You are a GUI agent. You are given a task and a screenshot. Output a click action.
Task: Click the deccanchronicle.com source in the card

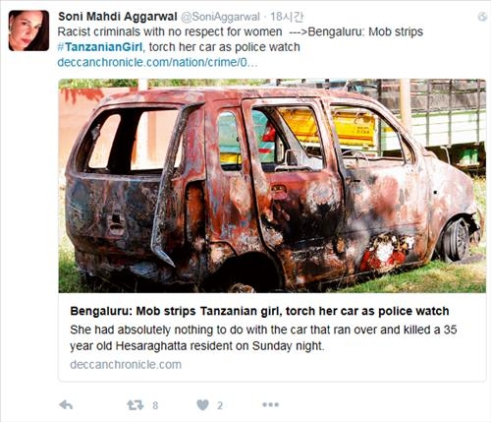pos(126,365)
